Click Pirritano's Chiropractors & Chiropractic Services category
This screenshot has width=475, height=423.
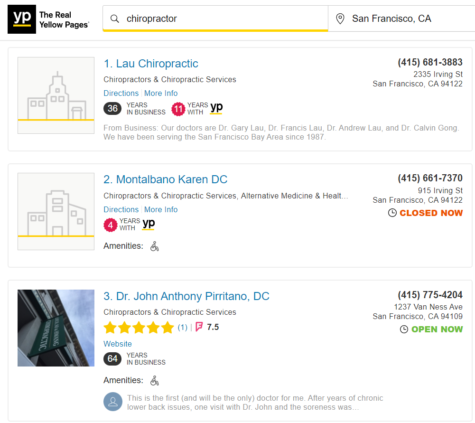(x=170, y=312)
